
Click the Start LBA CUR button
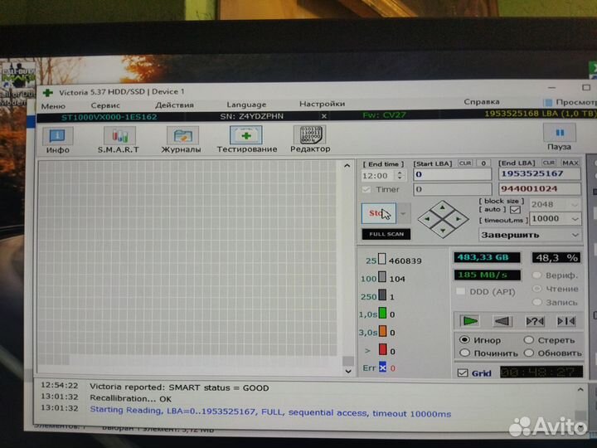point(465,163)
